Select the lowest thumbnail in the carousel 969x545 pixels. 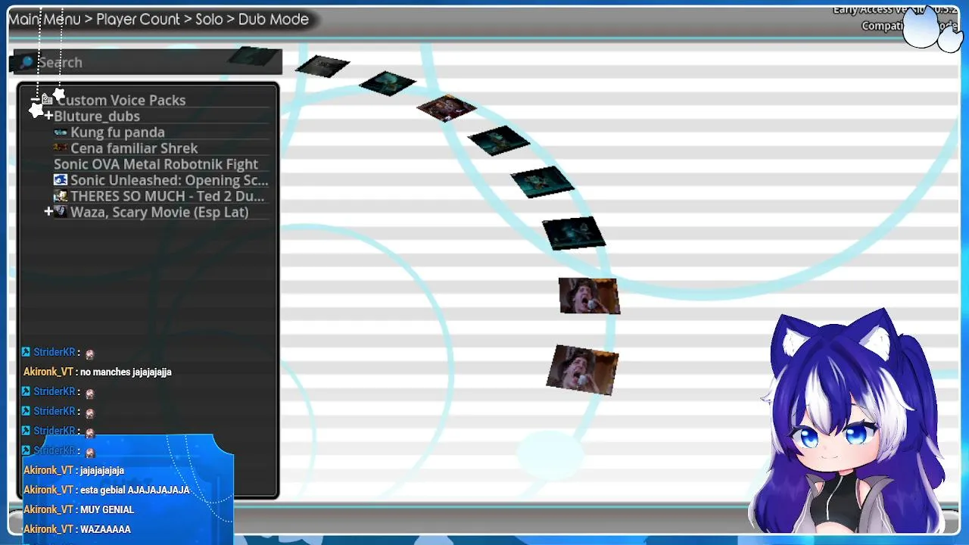point(582,370)
